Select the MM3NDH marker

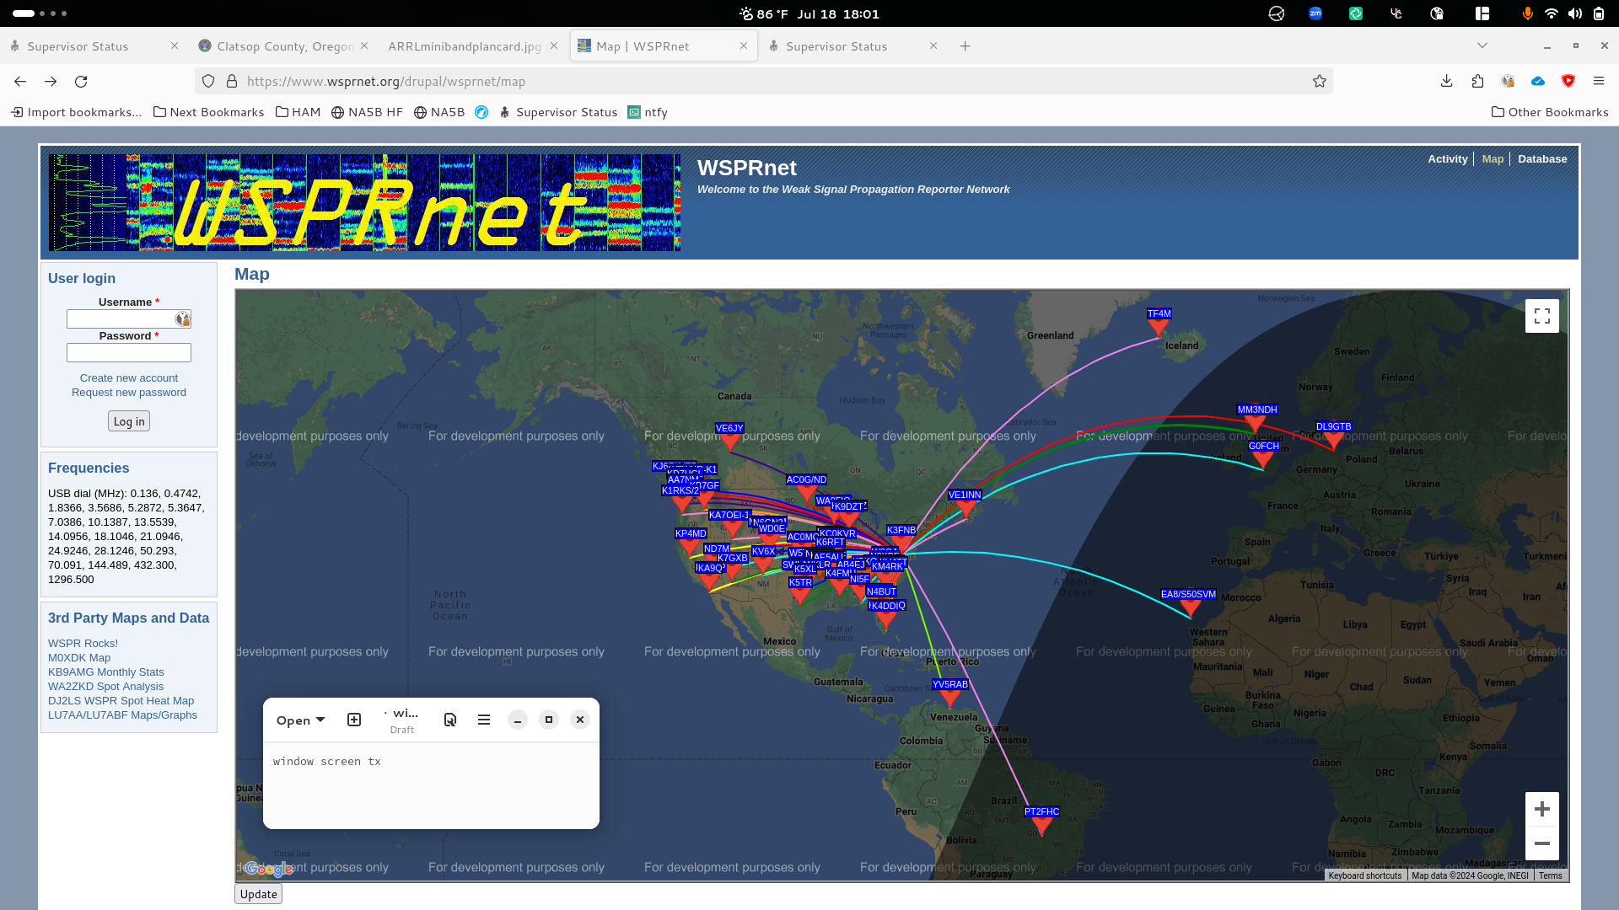[1256, 421]
